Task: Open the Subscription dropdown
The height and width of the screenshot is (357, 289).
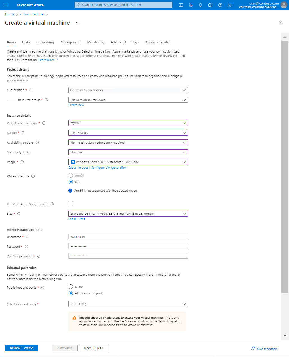Action: 128,90
